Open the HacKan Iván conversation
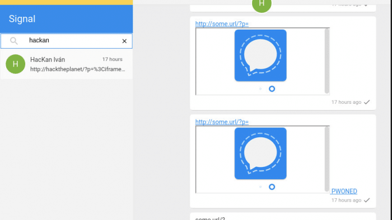 [x=67, y=64]
